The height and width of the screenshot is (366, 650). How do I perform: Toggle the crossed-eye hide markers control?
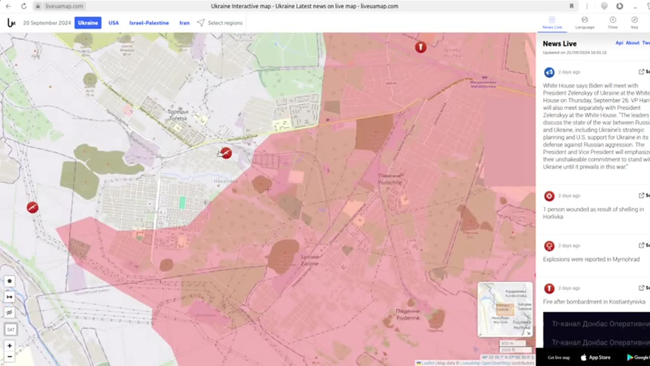10,312
